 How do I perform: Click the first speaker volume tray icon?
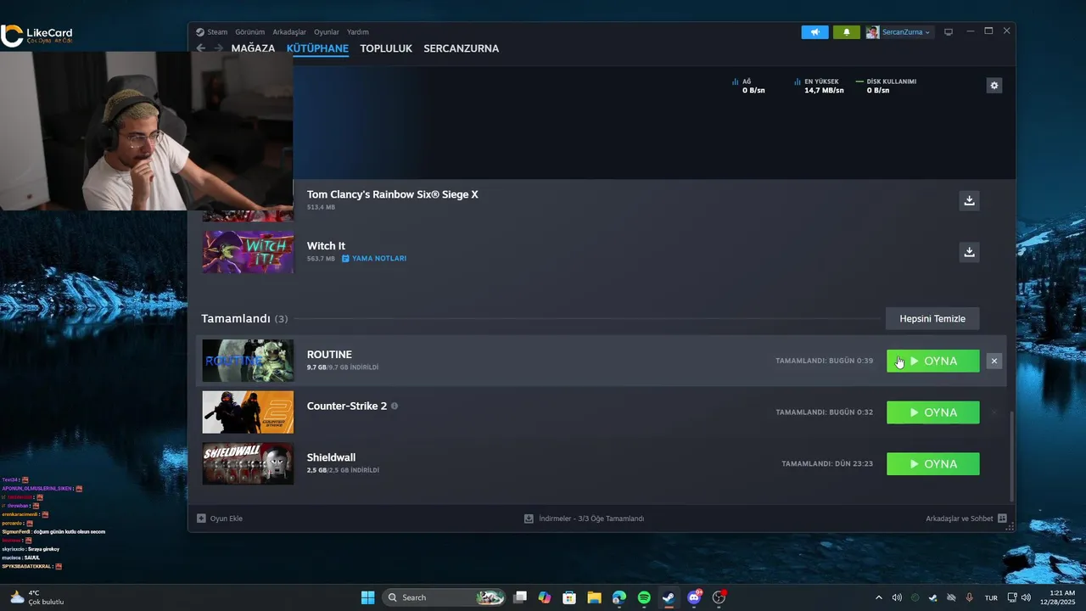[x=897, y=597]
